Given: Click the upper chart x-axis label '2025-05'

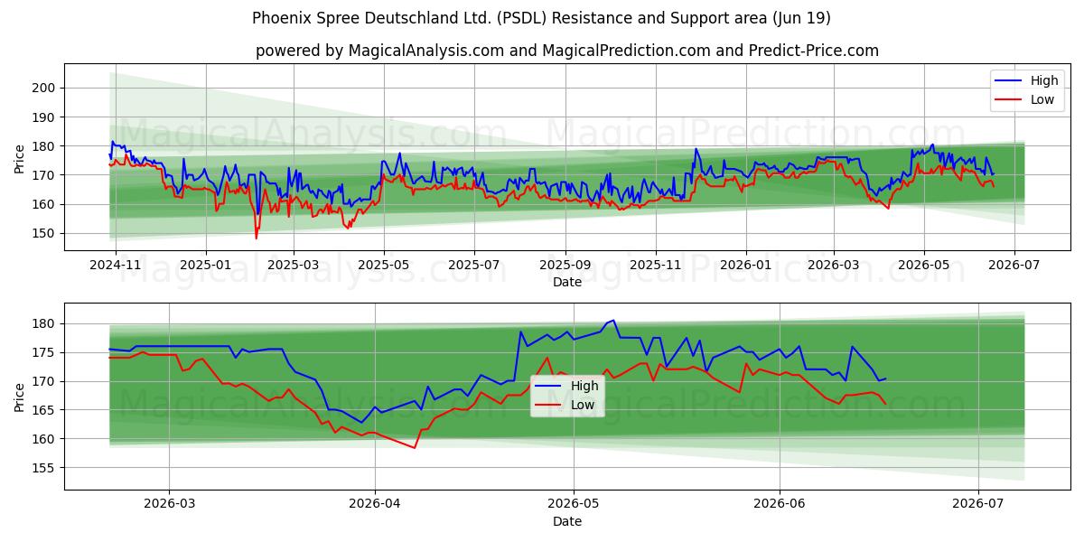Looking at the screenshot, I should (x=383, y=266).
